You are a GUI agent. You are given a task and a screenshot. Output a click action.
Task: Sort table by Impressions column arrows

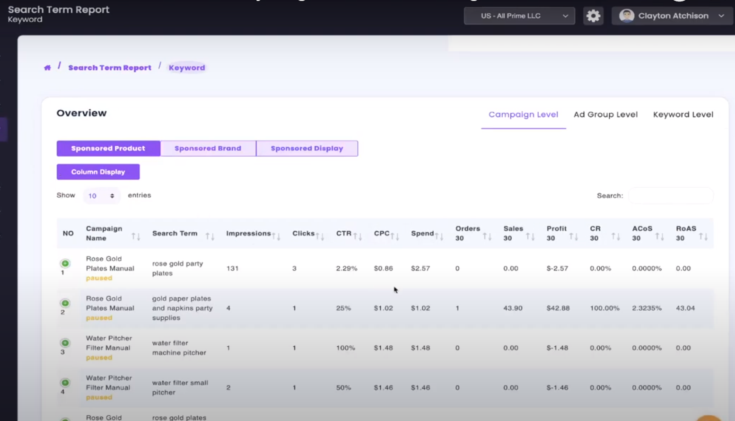[276, 236]
